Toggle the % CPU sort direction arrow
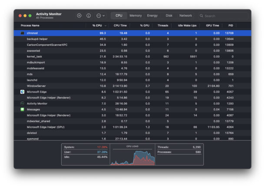Image resolution: width=265 pixels, height=187 pixels. pyautogui.click(x=106, y=26)
